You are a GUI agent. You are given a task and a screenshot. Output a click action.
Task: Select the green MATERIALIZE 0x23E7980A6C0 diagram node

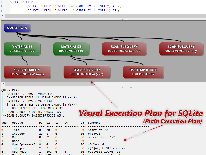pos(22,49)
